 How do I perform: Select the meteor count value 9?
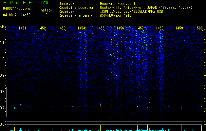coord(47,15)
